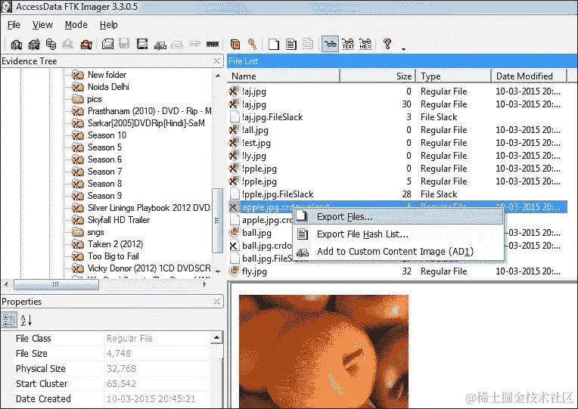Open the Image Mounting toolbar icon
This screenshot has width=578, height=409.
51,44
